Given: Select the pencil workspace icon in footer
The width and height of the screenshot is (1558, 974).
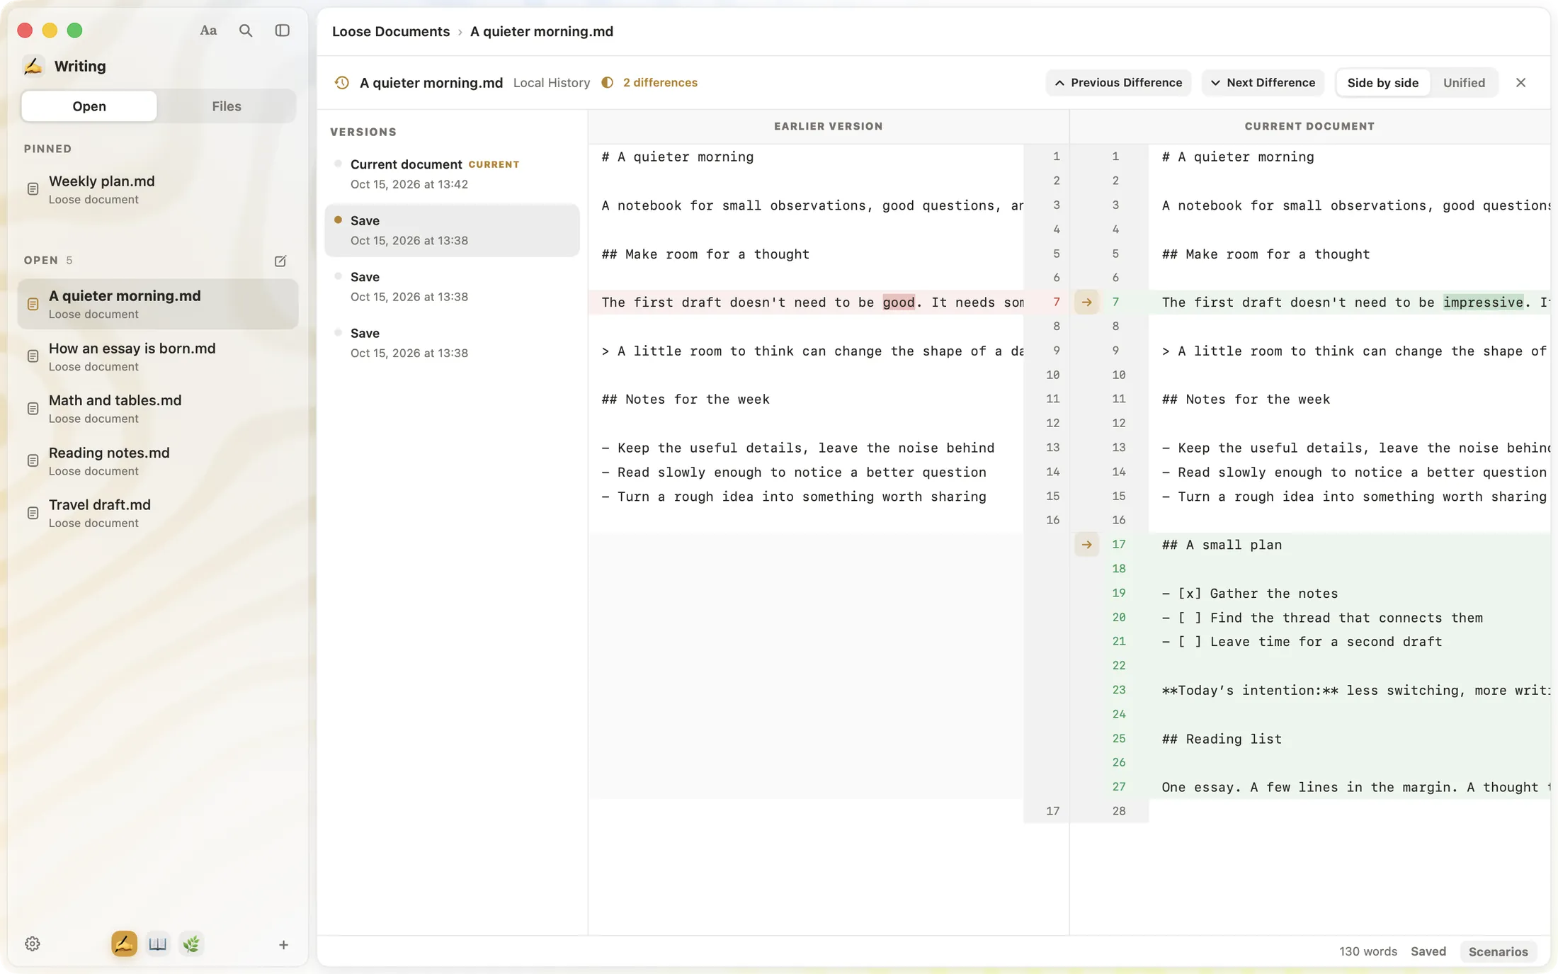Looking at the screenshot, I should coord(124,944).
